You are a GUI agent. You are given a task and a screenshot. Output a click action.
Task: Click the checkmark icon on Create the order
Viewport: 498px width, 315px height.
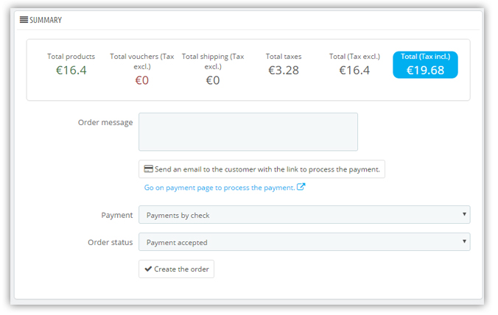[148, 269]
